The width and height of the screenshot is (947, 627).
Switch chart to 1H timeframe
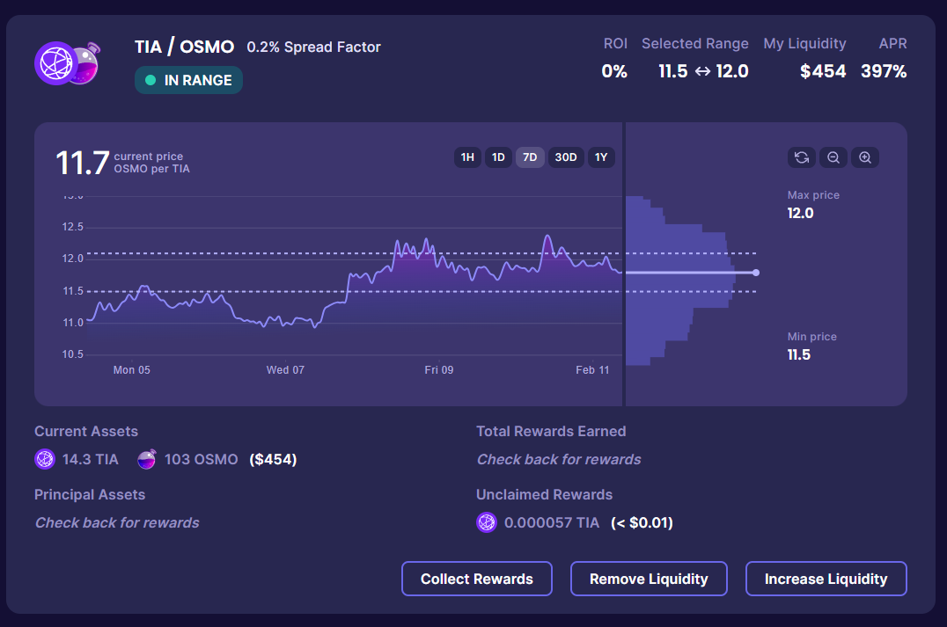(467, 157)
